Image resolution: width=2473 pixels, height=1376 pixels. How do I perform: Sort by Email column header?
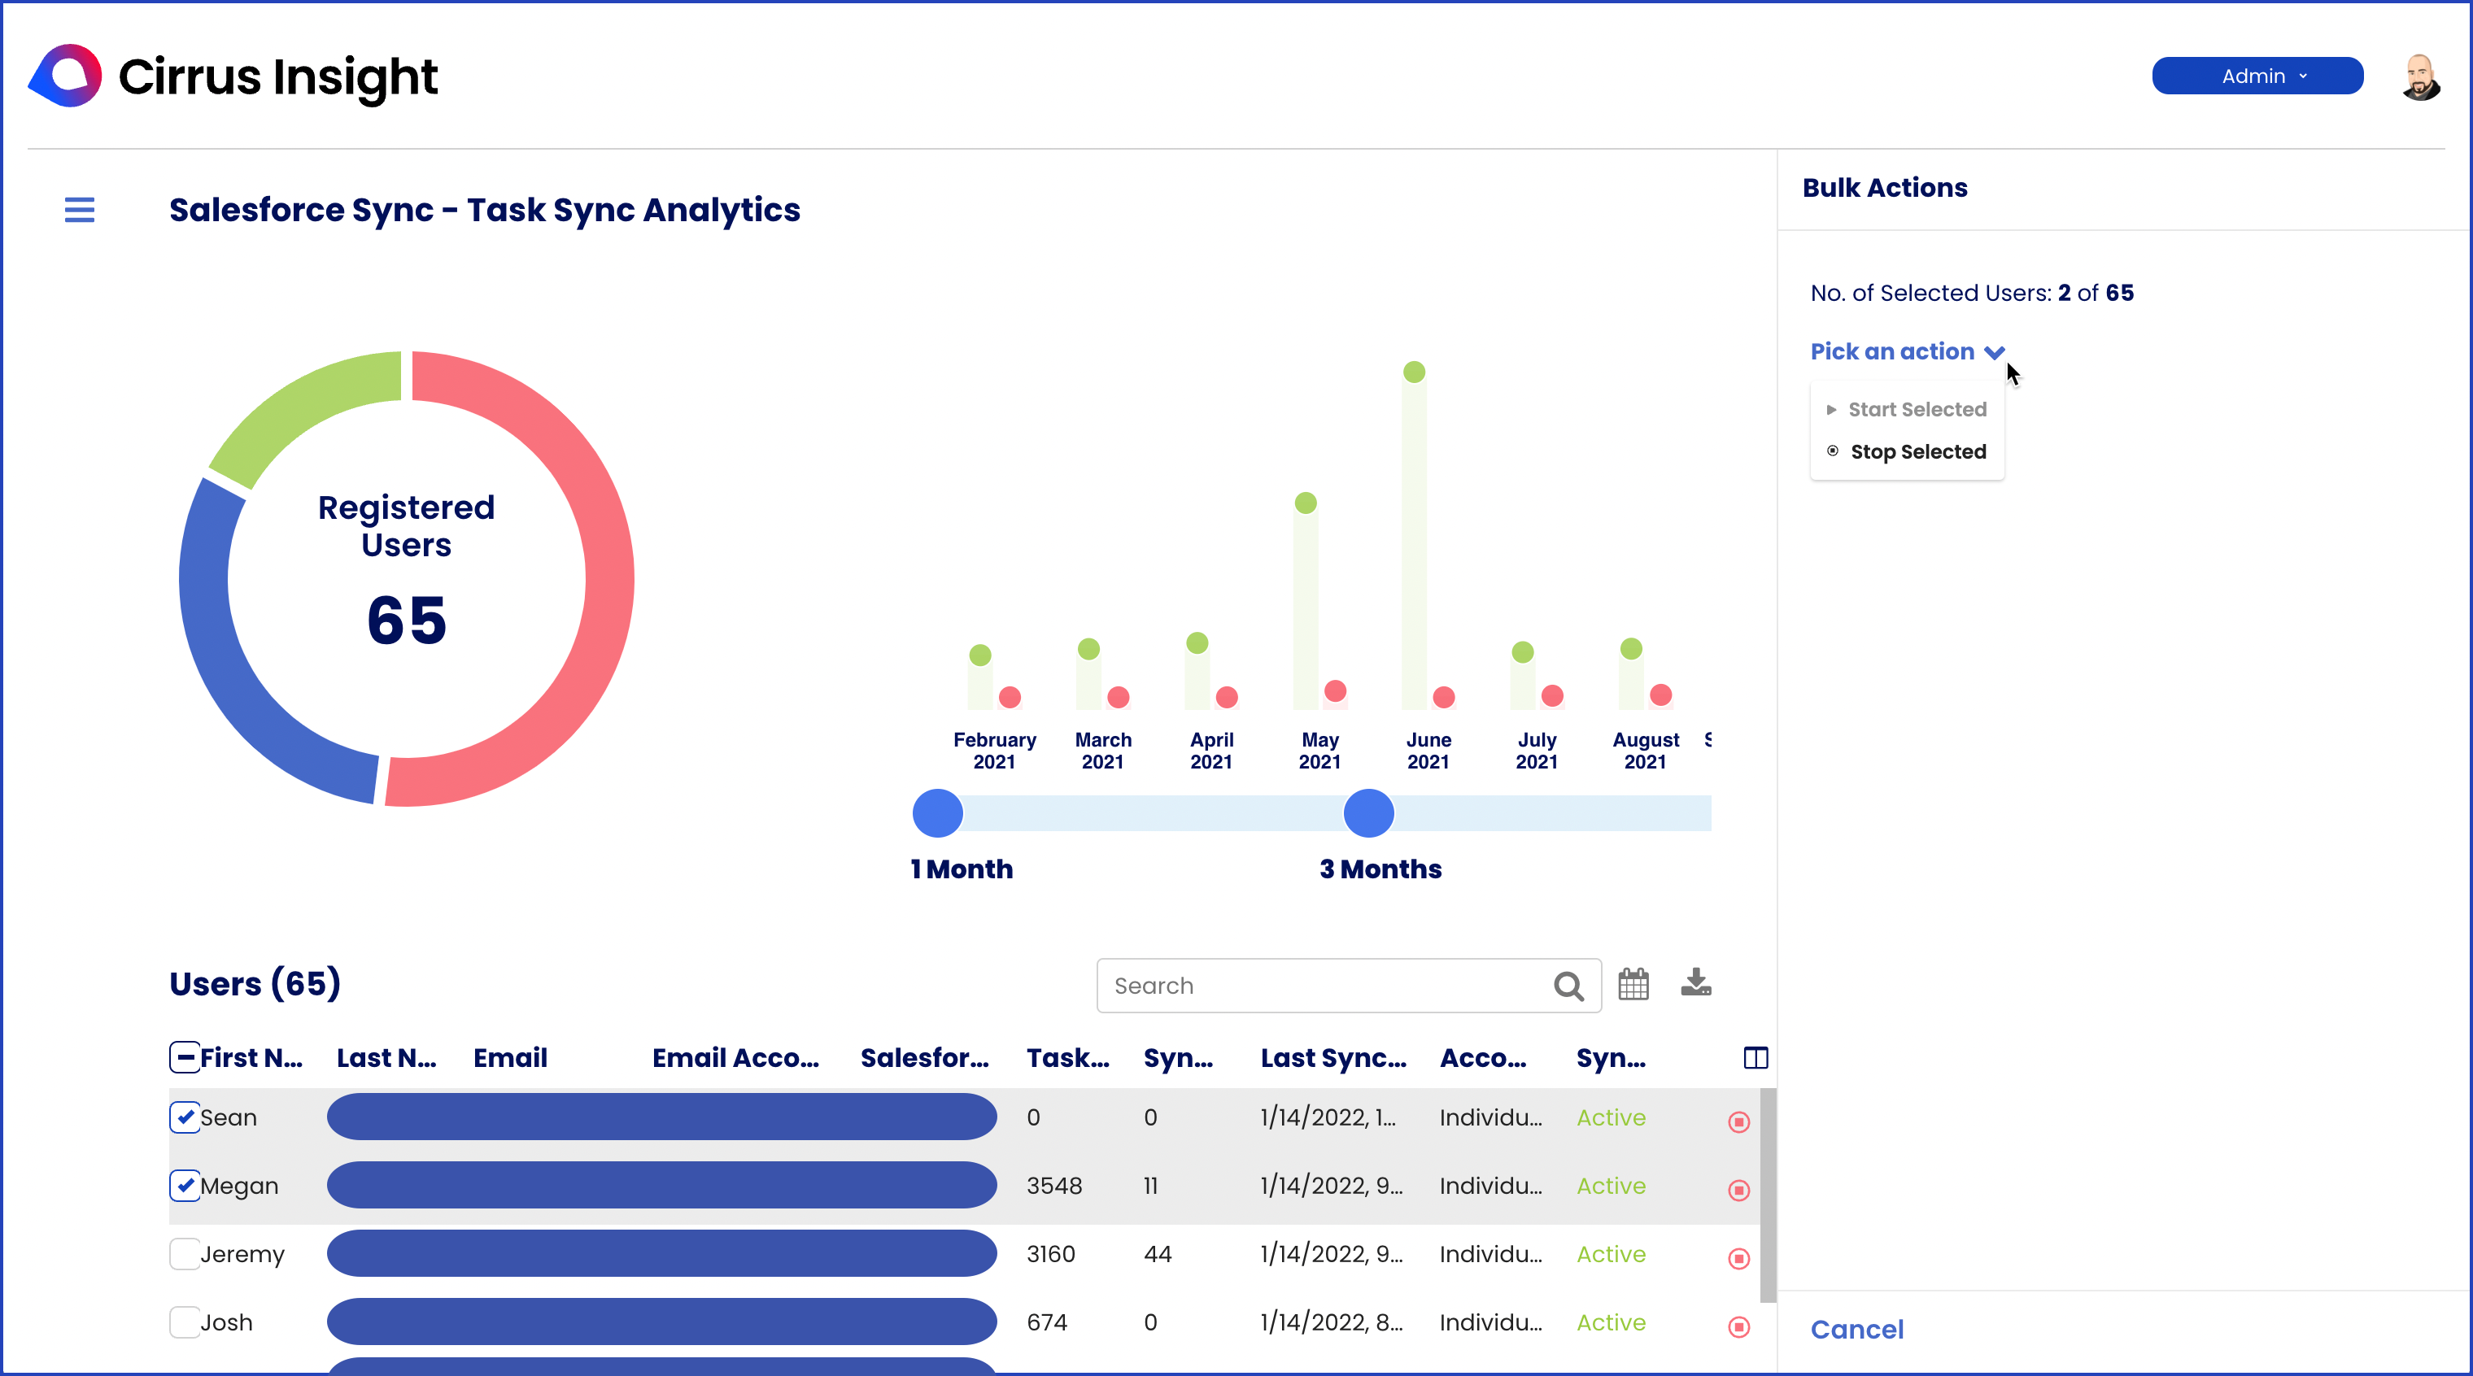tap(510, 1057)
